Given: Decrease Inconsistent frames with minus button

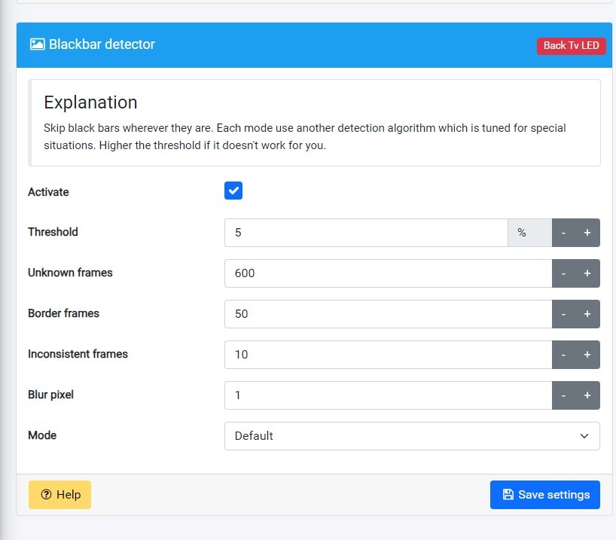Looking at the screenshot, I should [563, 355].
